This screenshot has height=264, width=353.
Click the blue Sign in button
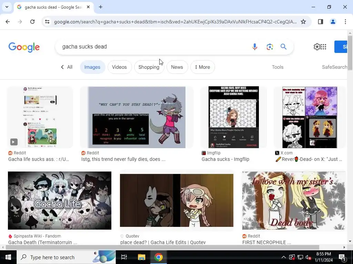[341, 47]
